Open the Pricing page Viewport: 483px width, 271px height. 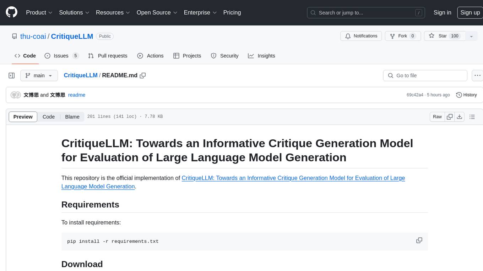click(x=232, y=12)
